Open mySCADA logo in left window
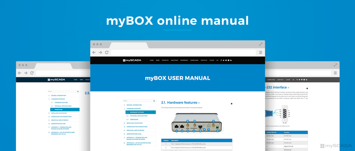355x151 pixels. [56, 80]
